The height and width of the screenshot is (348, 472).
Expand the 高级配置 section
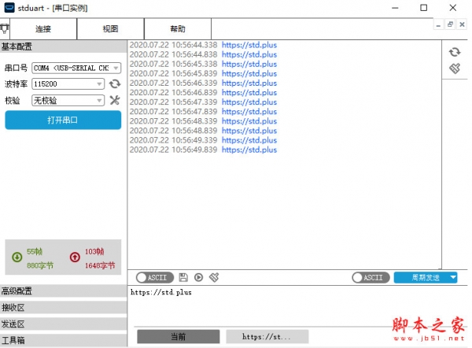63,291
